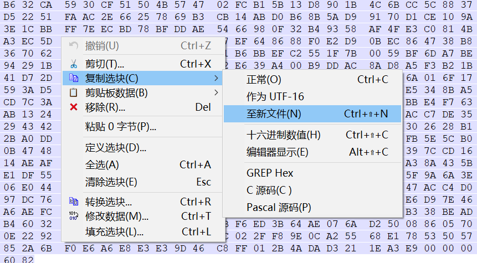
Task: Click the undo arrow icon beside 撤销(U)
Action: (x=73, y=45)
